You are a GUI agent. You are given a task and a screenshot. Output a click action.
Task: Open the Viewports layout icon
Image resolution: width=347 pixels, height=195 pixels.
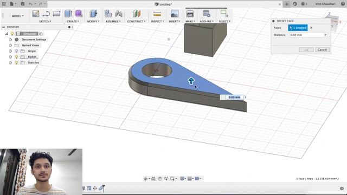click(197, 179)
